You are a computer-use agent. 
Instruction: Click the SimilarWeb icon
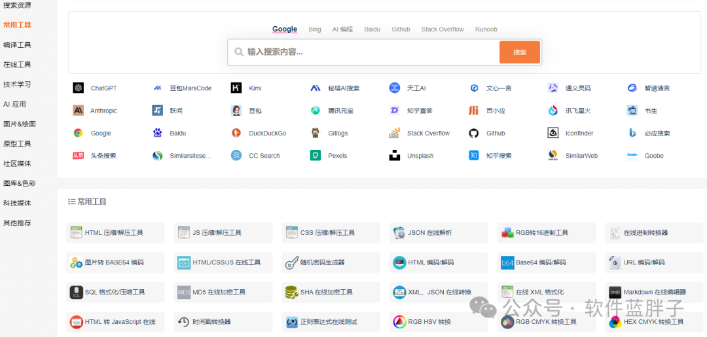point(553,156)
